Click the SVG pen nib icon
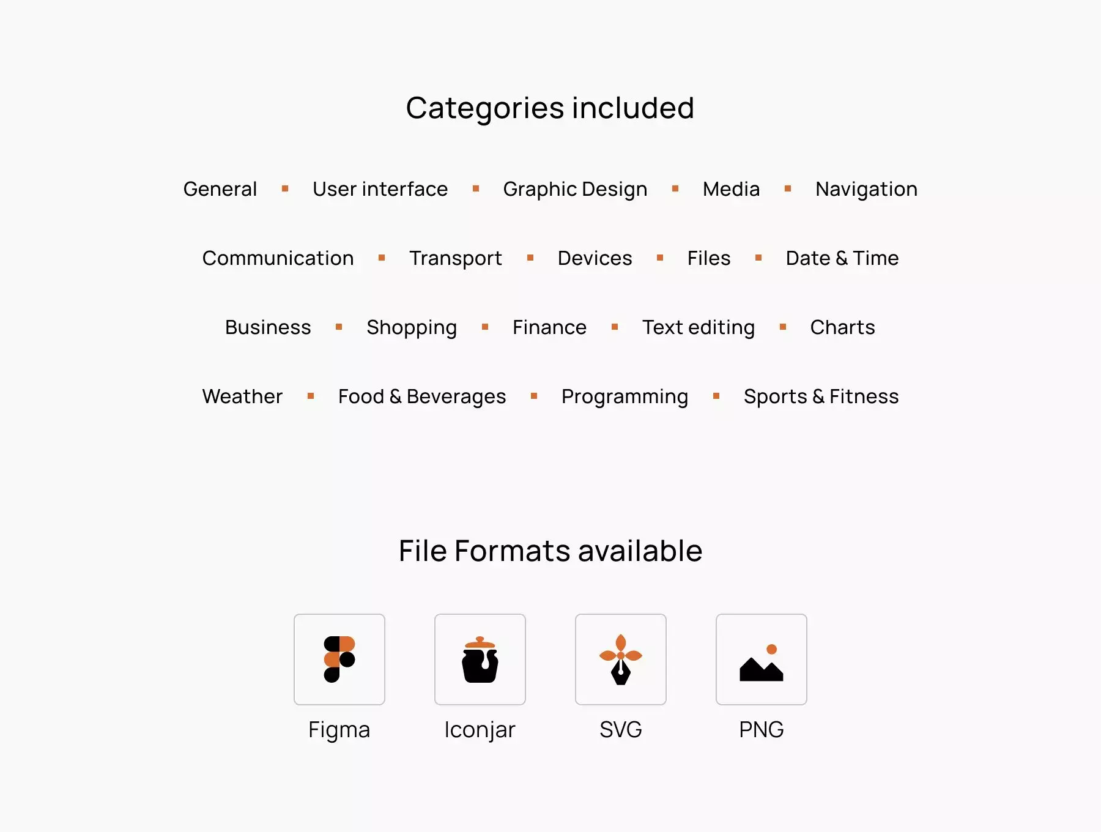The height and width of the screenshot is (832, 1101). [621, 659]
